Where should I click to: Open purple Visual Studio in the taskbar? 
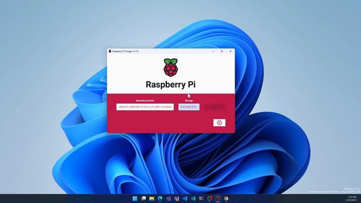tap(168, 198)
